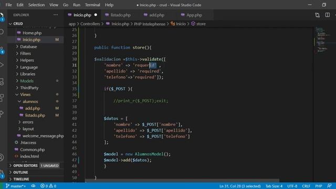Open the Help menu
336x189 pixels.
pos(109,5)
